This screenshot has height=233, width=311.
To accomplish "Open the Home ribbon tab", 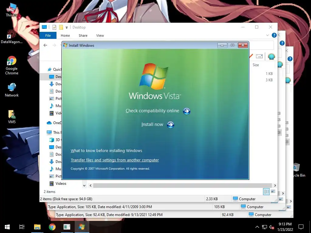I will 65,35.
